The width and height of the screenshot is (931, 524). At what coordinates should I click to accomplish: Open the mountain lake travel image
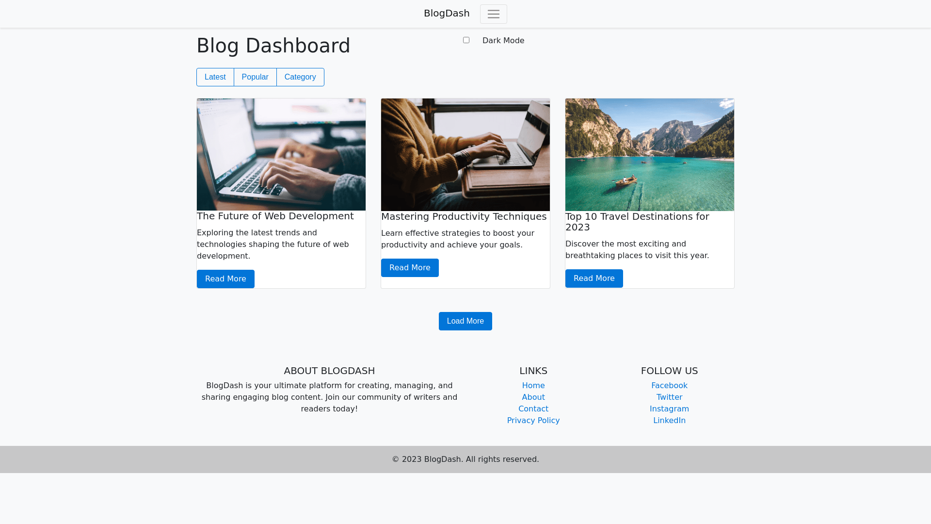coord(650,154)
